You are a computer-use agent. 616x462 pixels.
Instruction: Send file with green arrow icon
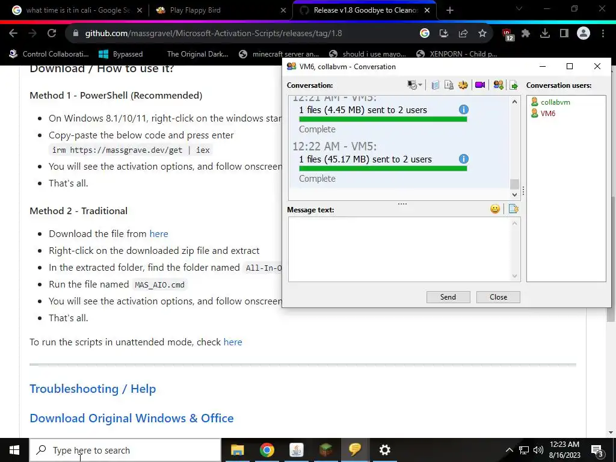514,85
